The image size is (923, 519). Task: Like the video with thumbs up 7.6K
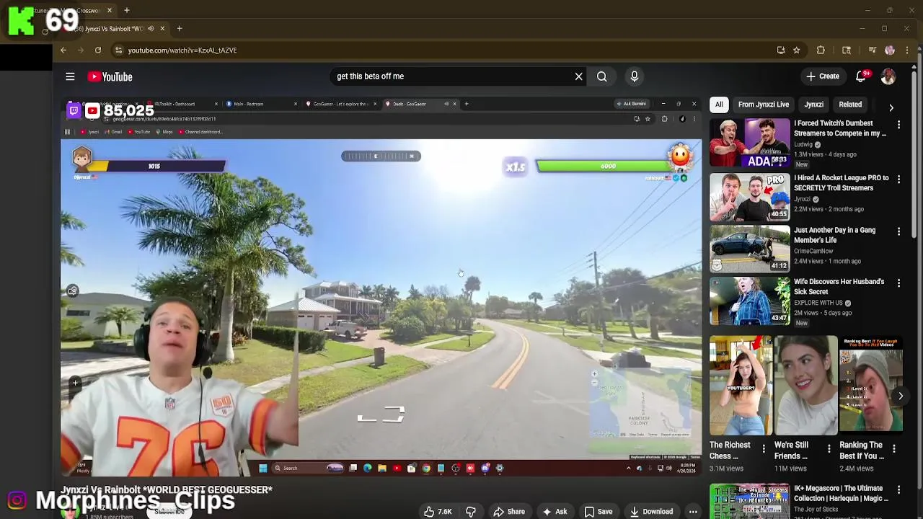(x=437, y=512)
